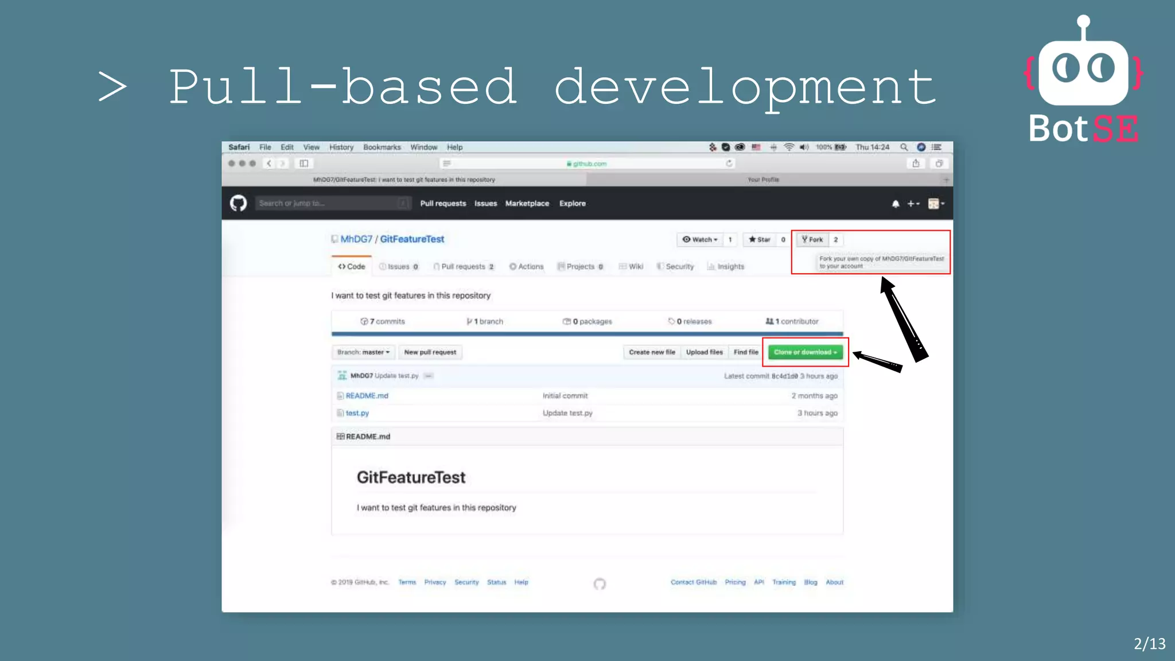View the 1 branch link
The width and height of the screenshot is (1175, 661).
point(485,321)
